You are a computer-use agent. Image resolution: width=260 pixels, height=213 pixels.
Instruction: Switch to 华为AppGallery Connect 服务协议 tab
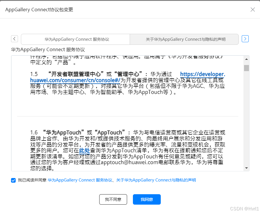click(75, 39)
